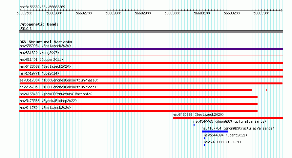Open variant nsv6430896 (Sedlazeck2020) label
Viewport: 292px width, 158px height.
198,114
